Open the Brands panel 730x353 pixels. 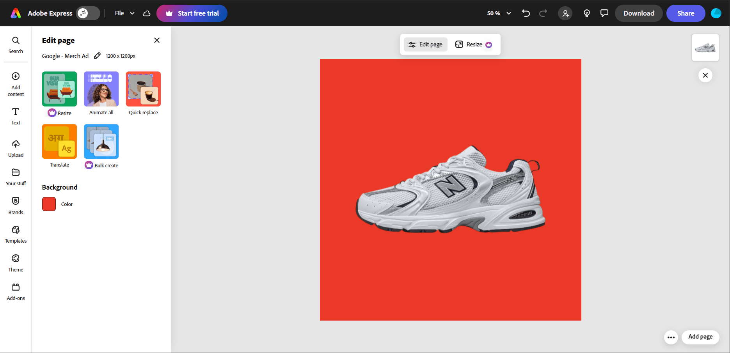click(16, 206)
